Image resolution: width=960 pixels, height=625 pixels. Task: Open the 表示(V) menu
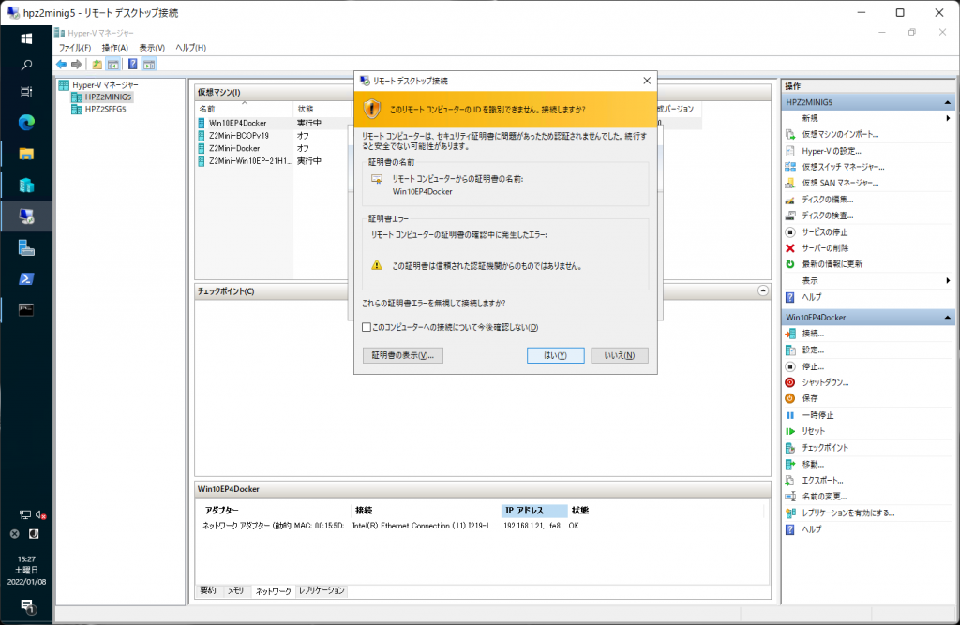pos(152,48)
